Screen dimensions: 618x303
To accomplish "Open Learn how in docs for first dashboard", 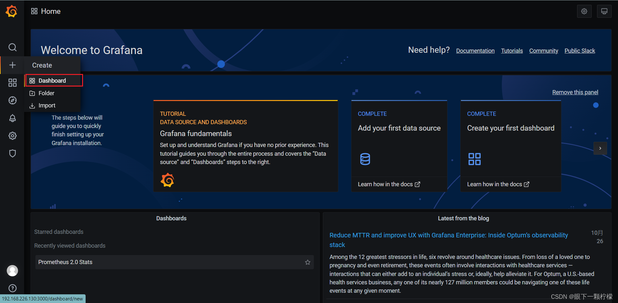I will [498, 184].
